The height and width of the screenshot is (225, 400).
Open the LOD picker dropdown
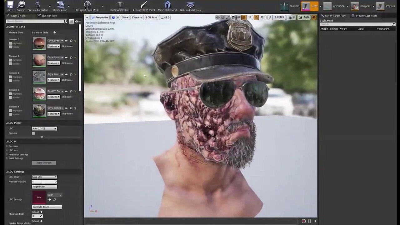click(44, 128)
